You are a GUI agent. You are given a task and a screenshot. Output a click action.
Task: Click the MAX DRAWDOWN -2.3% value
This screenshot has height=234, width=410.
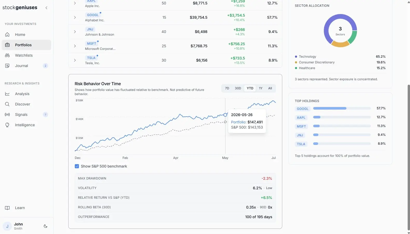click(267, 178)
